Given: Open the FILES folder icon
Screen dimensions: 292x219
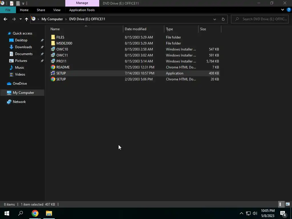Looking at the screenshot, I should click(x=53, y=37).
